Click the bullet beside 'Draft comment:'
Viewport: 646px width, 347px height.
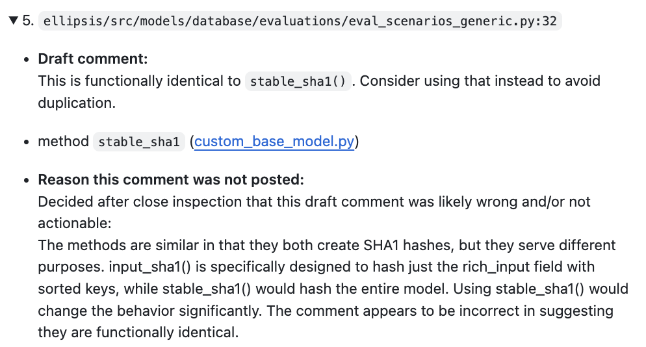[x=27, y=60]
